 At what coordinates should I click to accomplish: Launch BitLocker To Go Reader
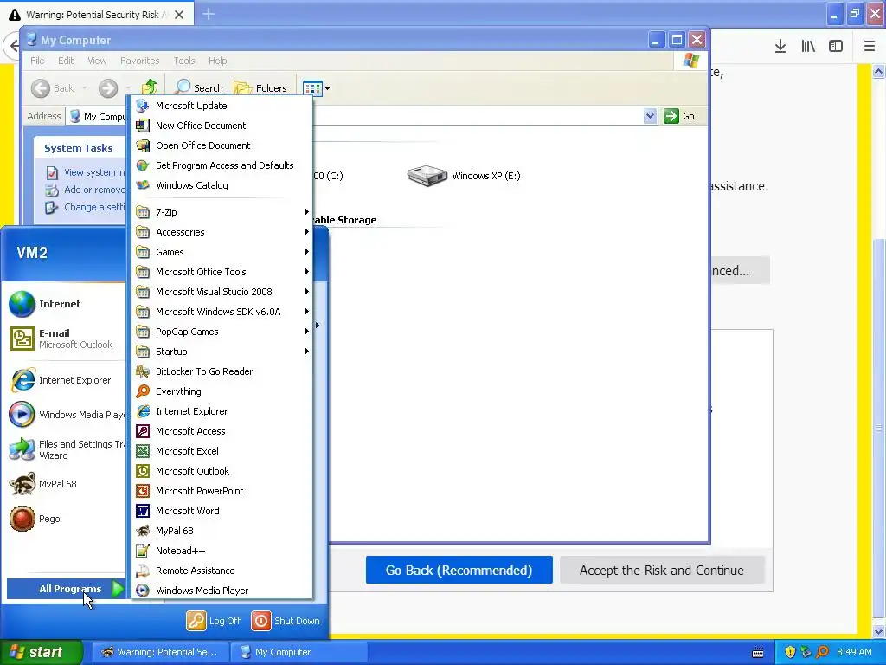coord(221,371)
